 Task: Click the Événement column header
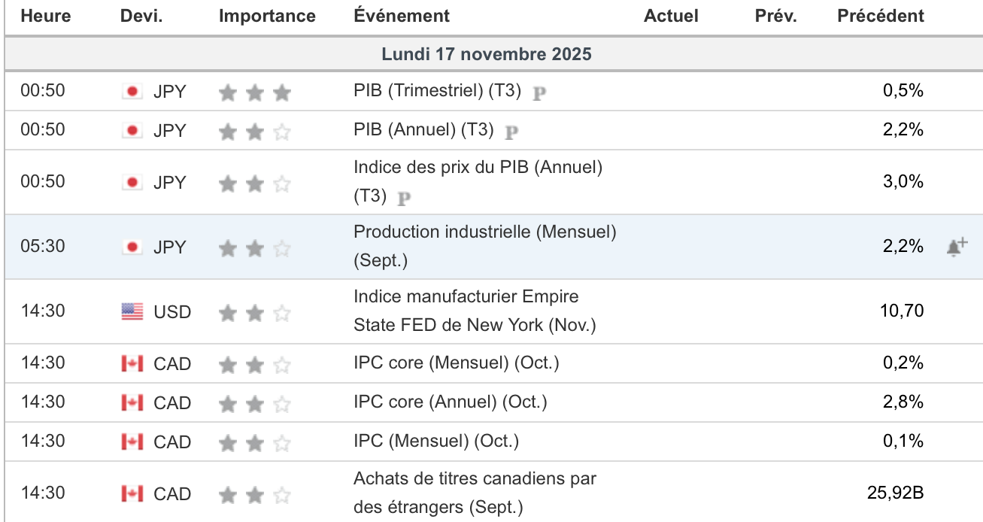402,16
